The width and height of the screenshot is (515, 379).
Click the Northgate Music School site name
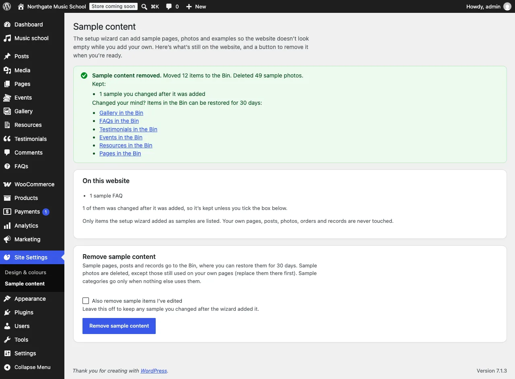click(x=57, y=6)
